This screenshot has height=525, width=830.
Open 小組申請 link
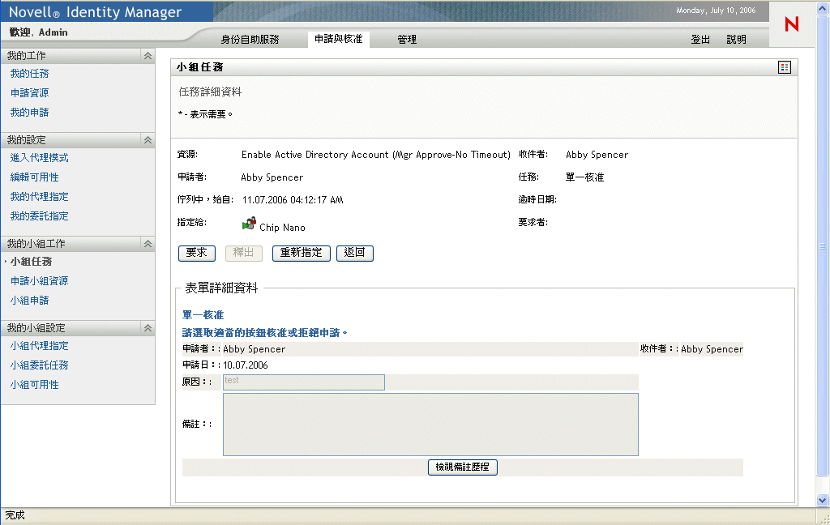pyautogui.click(x=30, y=301)
